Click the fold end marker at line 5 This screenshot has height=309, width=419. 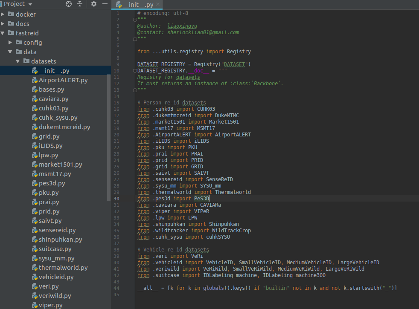click(x=135, y=39)
